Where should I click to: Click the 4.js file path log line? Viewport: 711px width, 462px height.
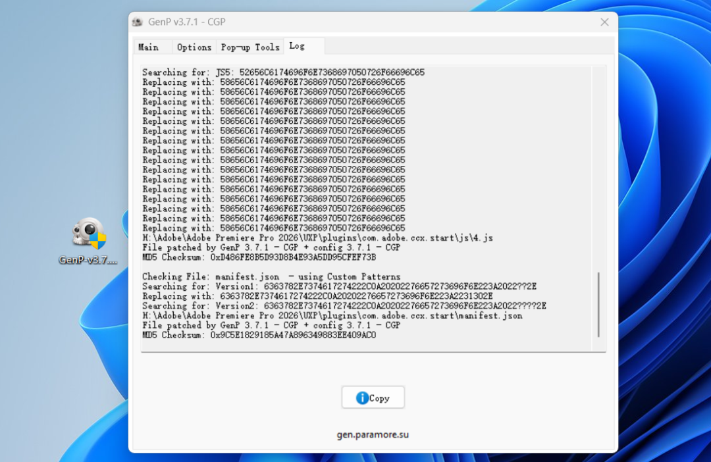click(317, 238)
